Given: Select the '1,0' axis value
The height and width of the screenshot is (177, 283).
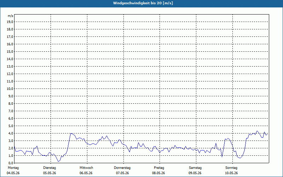Looking at the screenshot, I should coord(11,156).
